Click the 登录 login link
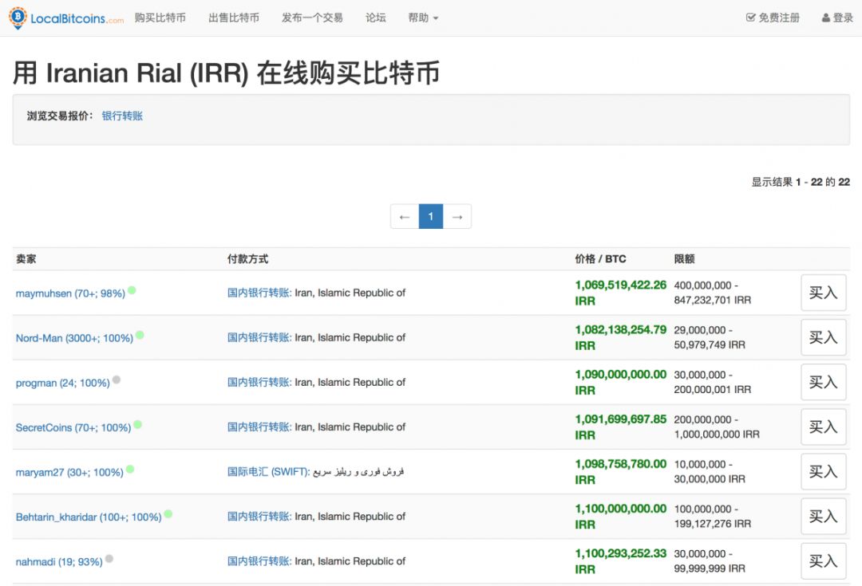The width and height of the screenshot is (862, 586). 837,18
